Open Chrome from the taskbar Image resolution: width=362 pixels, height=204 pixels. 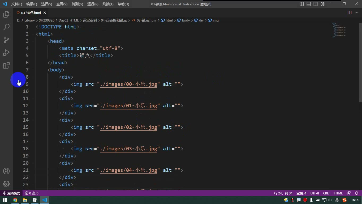(x=15, y=200)
